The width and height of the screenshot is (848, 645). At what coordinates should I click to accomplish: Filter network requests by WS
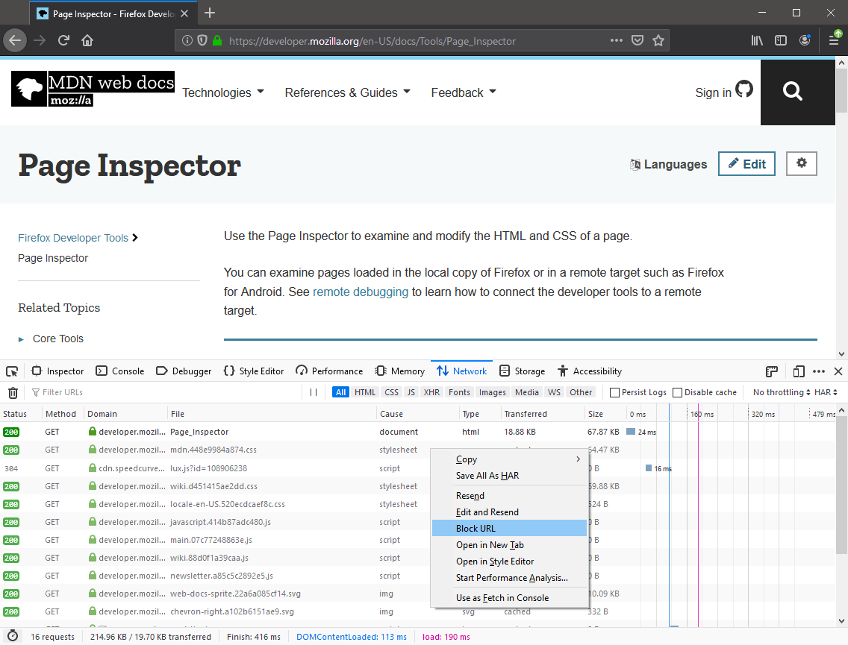click(555, 393)
